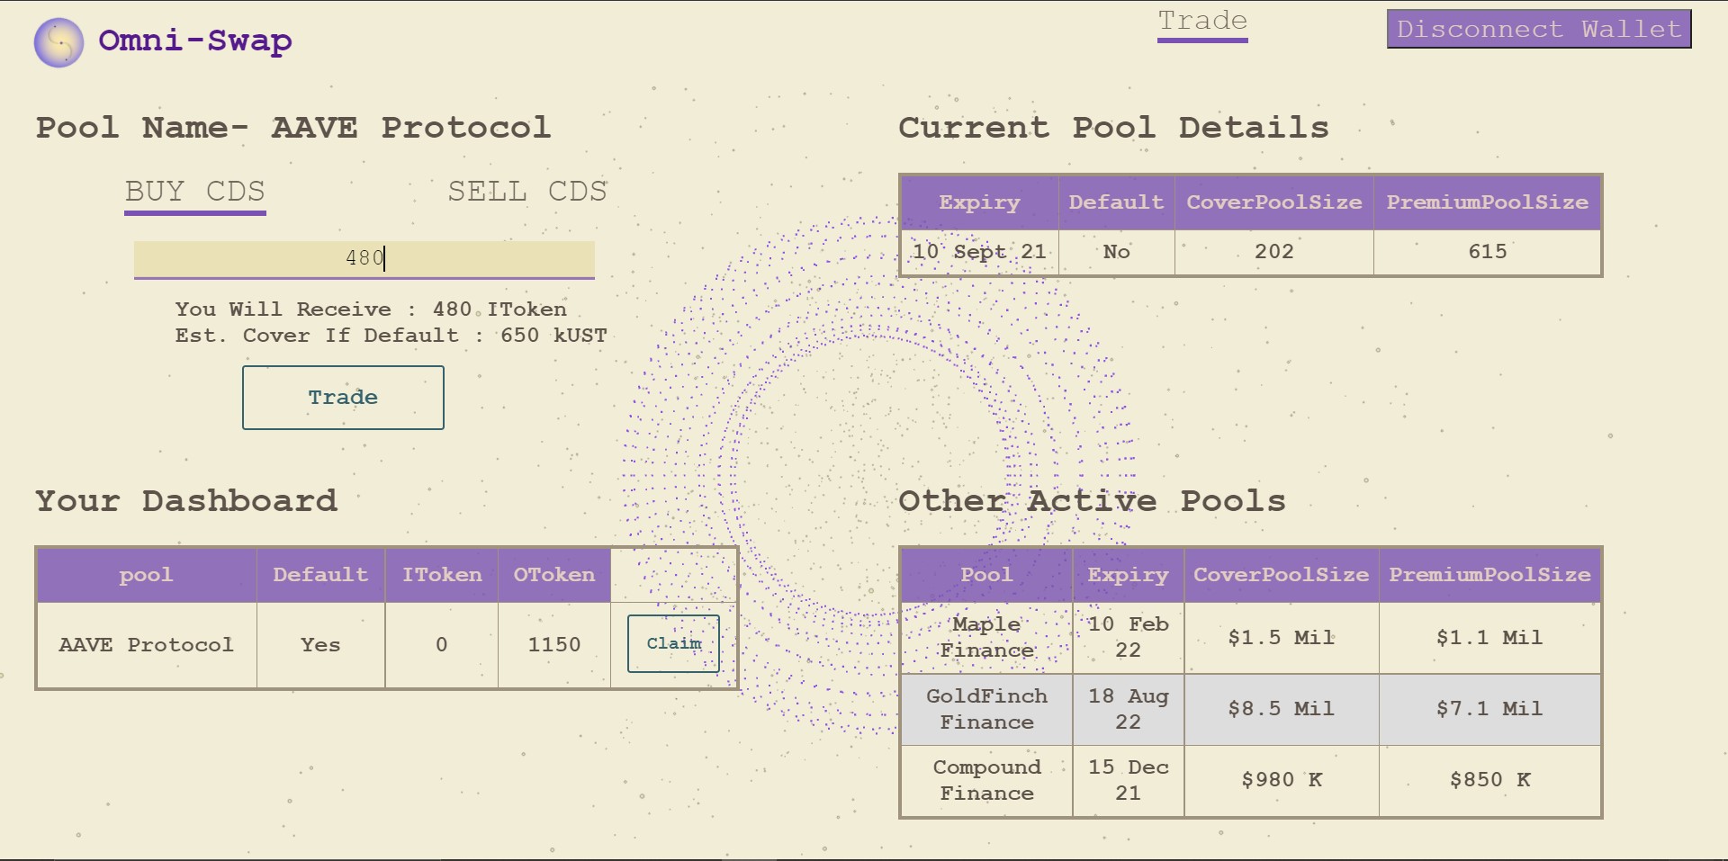The width and height of the screenshot is (1728, 861).
Task: Click the $850 K premium pool value
Action: pos(1489,780)
